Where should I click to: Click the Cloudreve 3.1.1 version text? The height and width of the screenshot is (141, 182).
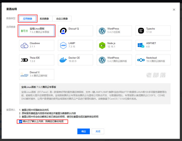pyautogui.click(x=32, y=47)
